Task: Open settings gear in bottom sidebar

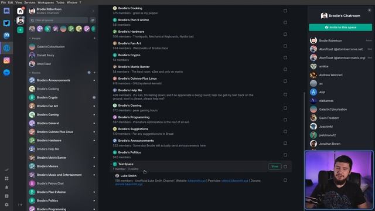Action: (x=6, y=205)
